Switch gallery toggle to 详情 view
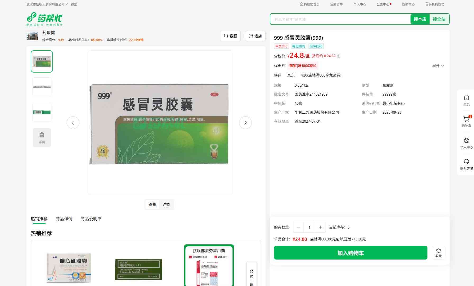The width and height of the screenshot is (474, 286). coord(166,204)
